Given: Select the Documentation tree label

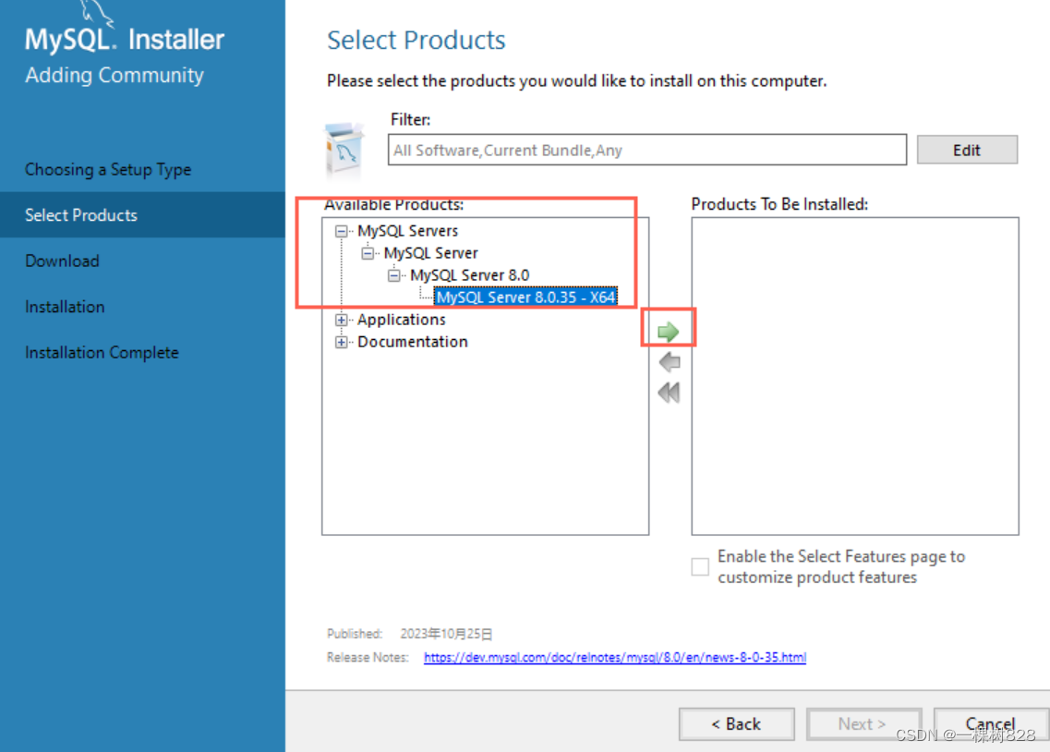Looking at the screenshot, I should tap(413, 342).
